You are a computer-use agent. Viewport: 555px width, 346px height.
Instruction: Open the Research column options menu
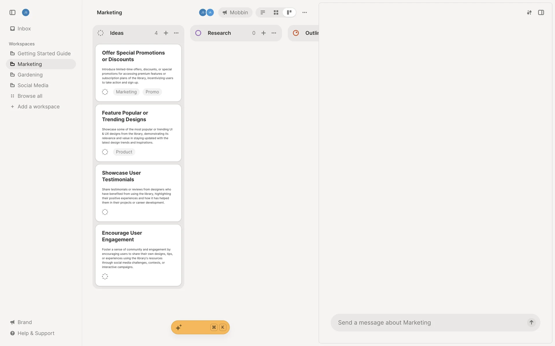tap(274, 33)
